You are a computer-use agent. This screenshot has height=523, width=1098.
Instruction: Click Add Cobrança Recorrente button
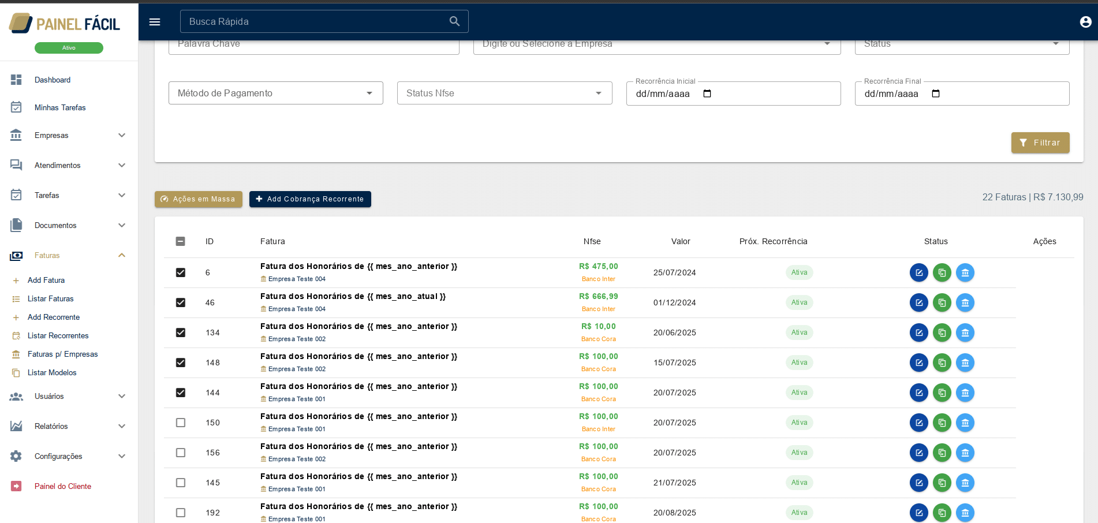point(310,199)
